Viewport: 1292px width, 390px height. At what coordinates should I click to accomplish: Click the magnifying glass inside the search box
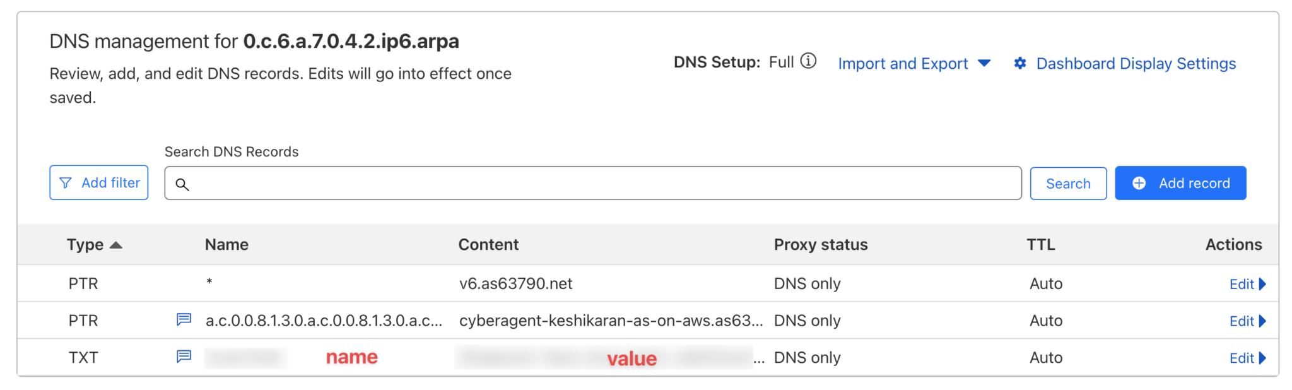183,185
